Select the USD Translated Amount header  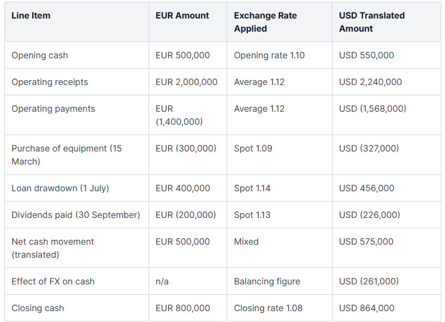pyautogui.click(x=372, y=22)
